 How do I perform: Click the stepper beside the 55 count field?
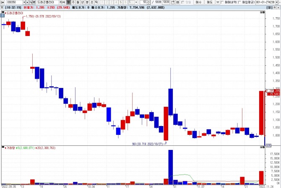pos(149,2)
